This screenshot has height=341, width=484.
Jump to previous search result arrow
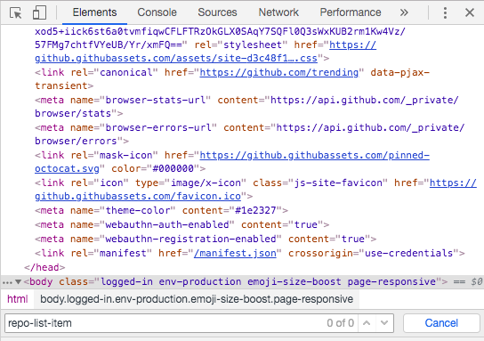pos(367,323)
